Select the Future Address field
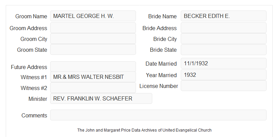Screen dimensions: 273x137 point(93,67)
